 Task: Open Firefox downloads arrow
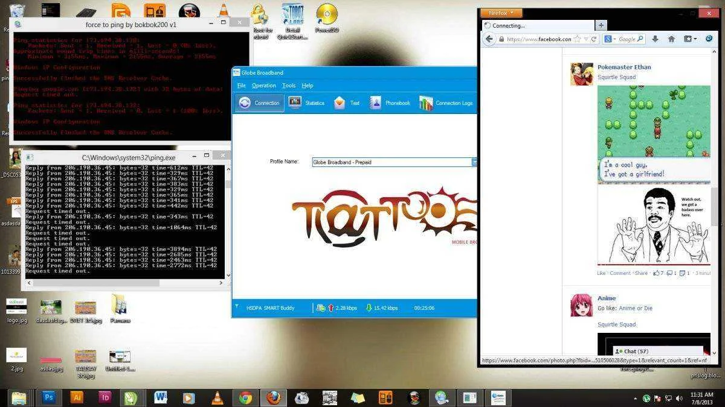(655, 39)
